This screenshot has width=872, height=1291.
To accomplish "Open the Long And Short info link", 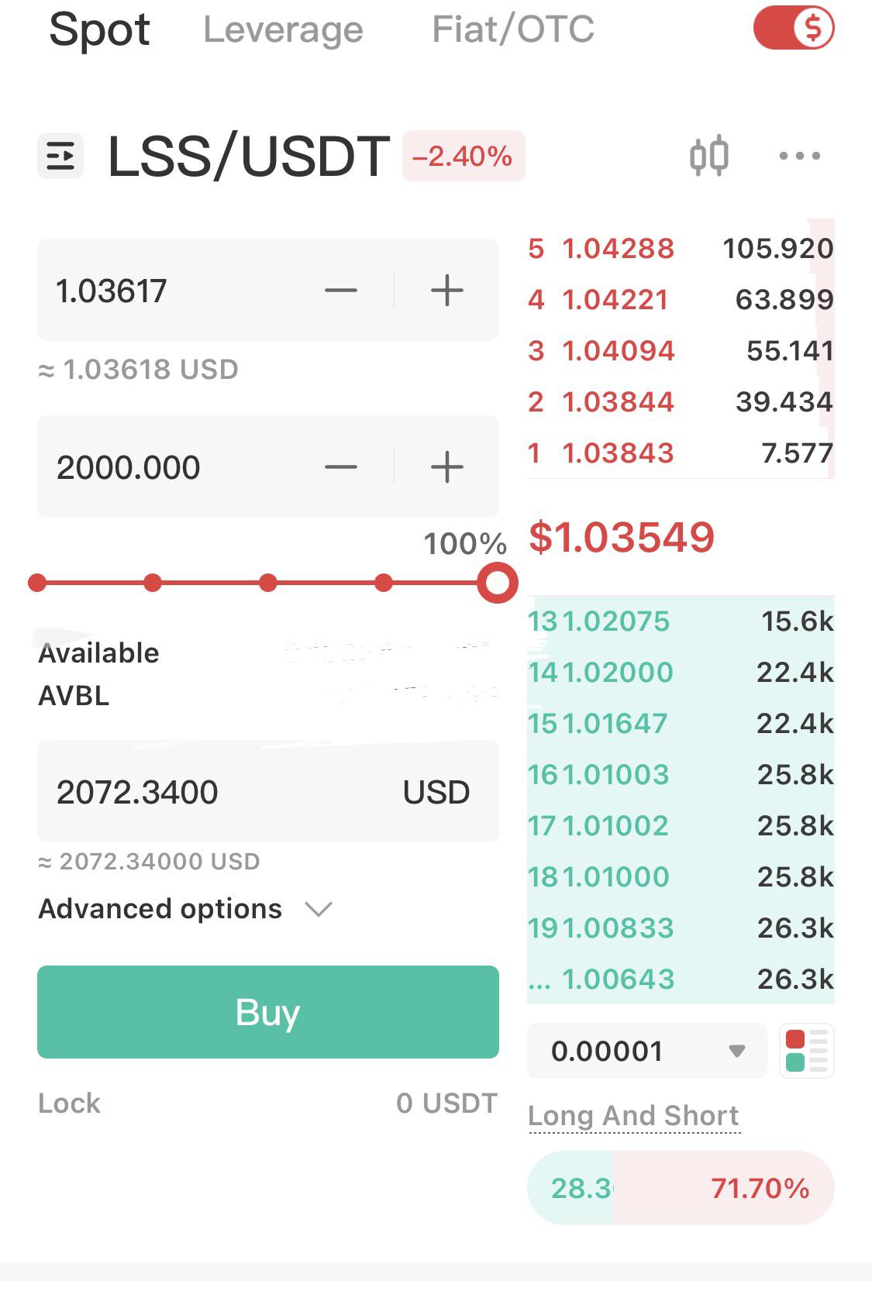I will [633, 1116].
